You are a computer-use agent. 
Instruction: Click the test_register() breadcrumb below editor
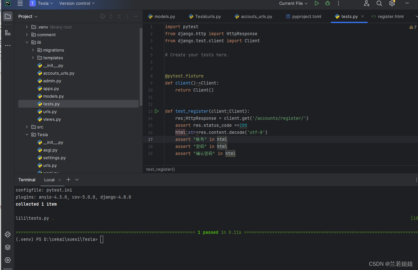click(161, 169)
